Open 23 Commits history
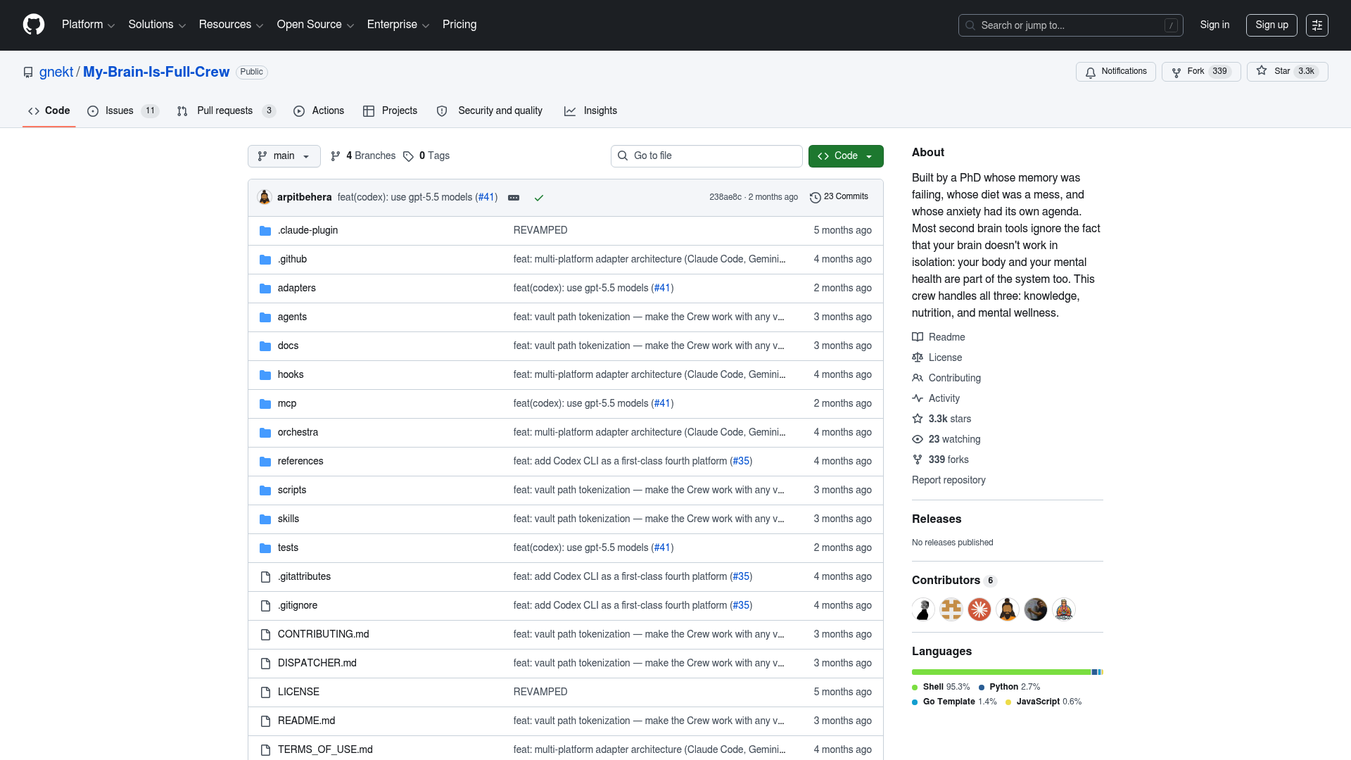1351x760 pixels. (x=839, y=197)
